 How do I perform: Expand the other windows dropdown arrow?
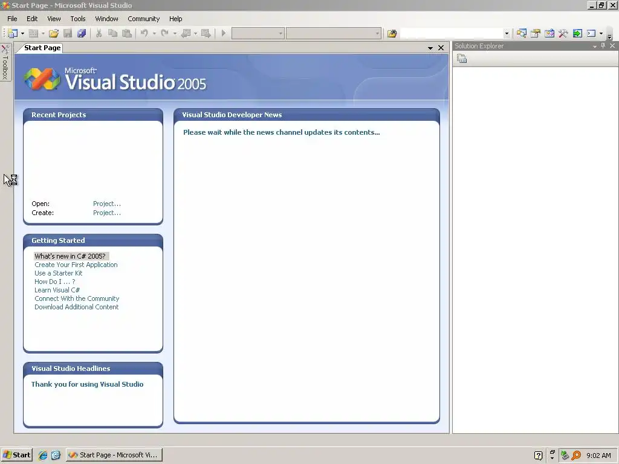click(x=601, y=34)
